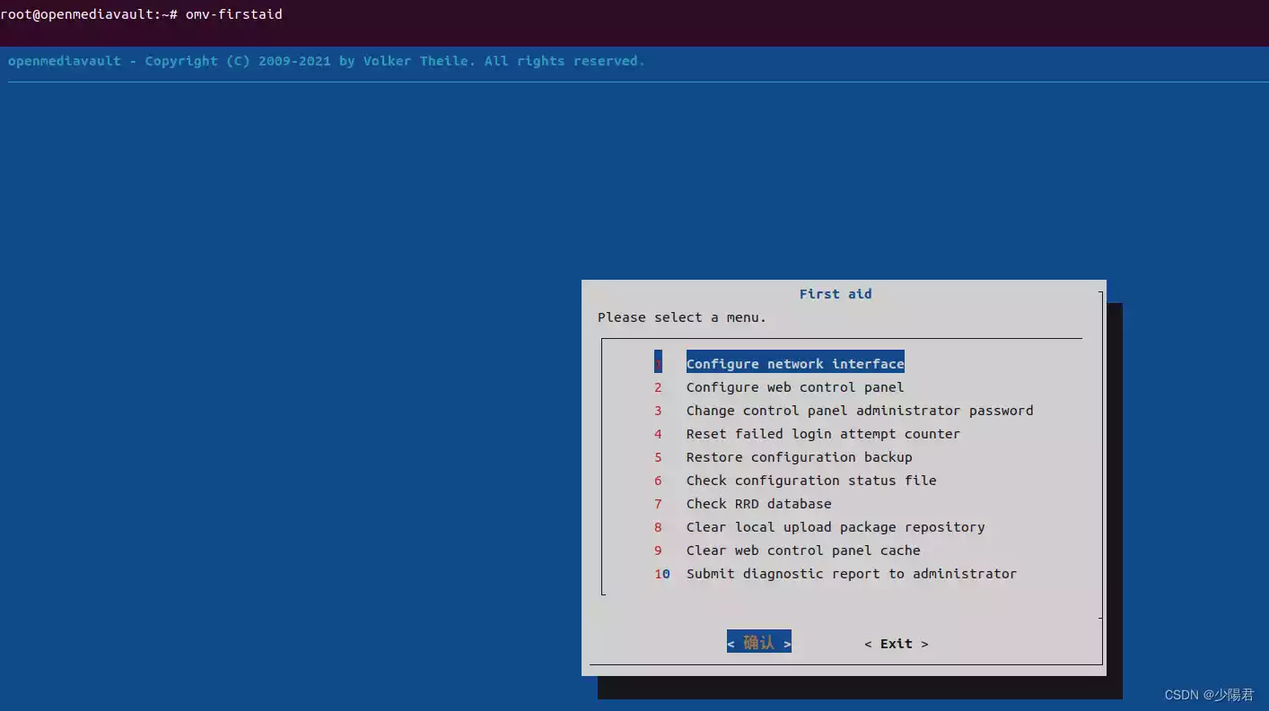1269x711 pixels.
Task: Click menu number 5
Action: pos(658,457)
